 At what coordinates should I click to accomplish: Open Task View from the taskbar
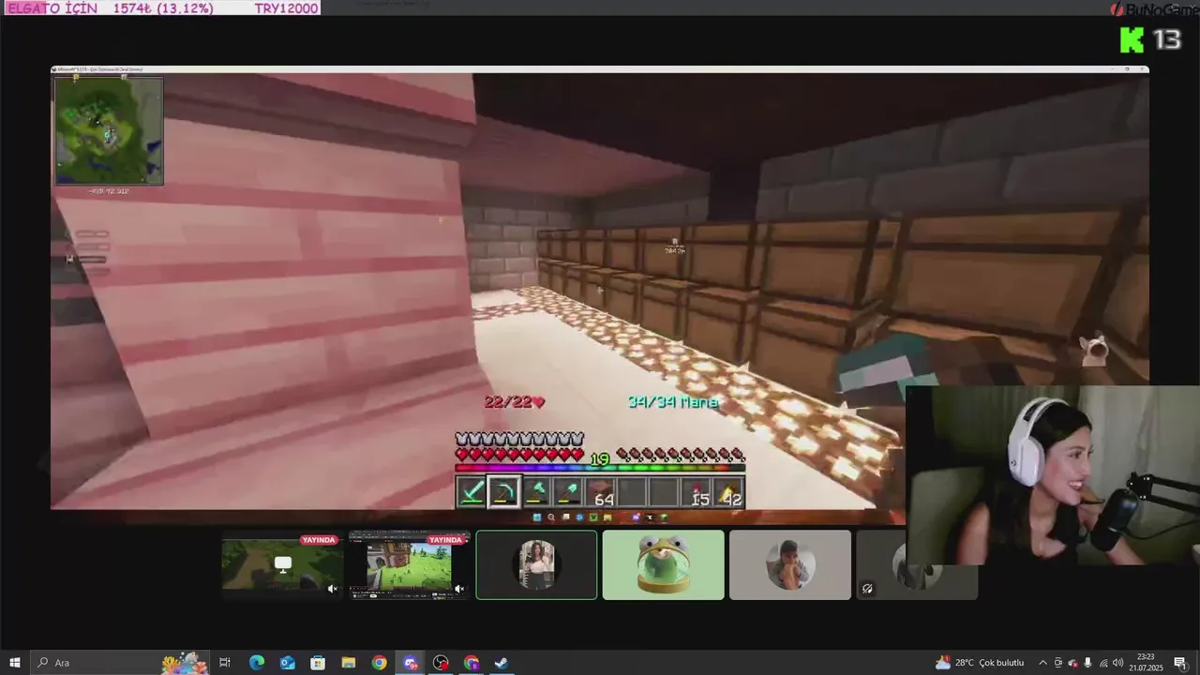225,663
